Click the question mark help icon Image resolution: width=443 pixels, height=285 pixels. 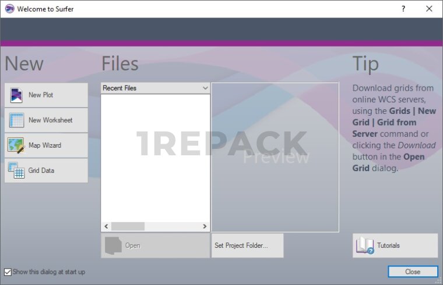tap(403, 9)
